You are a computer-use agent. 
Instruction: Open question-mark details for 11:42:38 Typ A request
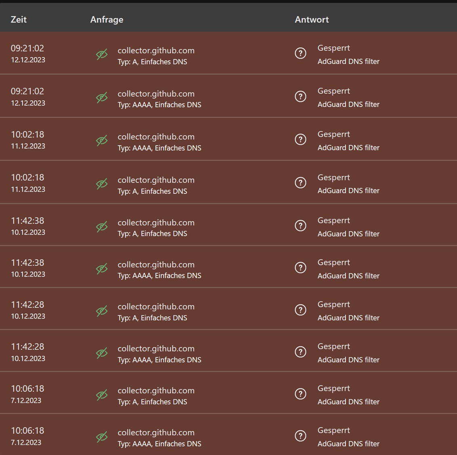(x=300, y=226)
